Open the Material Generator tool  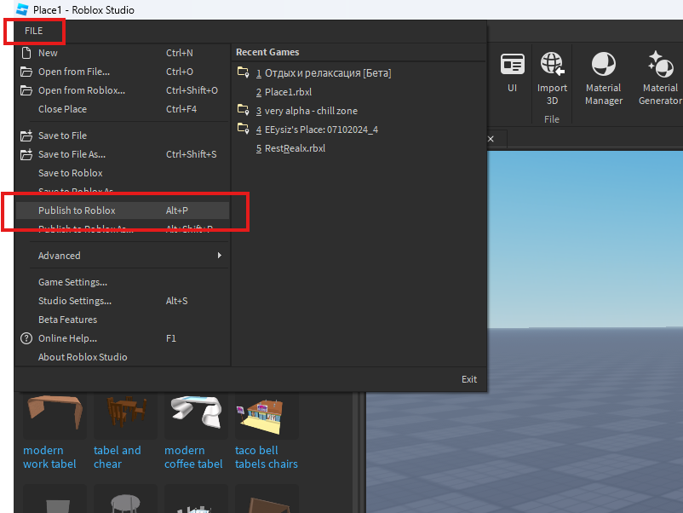pyautogui.click(x=660, y=78)
